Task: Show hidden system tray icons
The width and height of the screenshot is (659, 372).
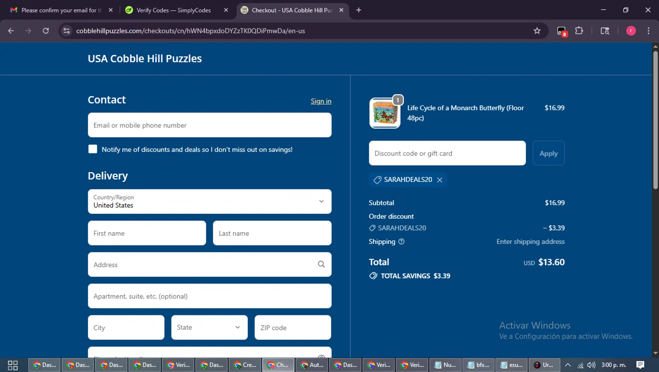Action: 568,365
